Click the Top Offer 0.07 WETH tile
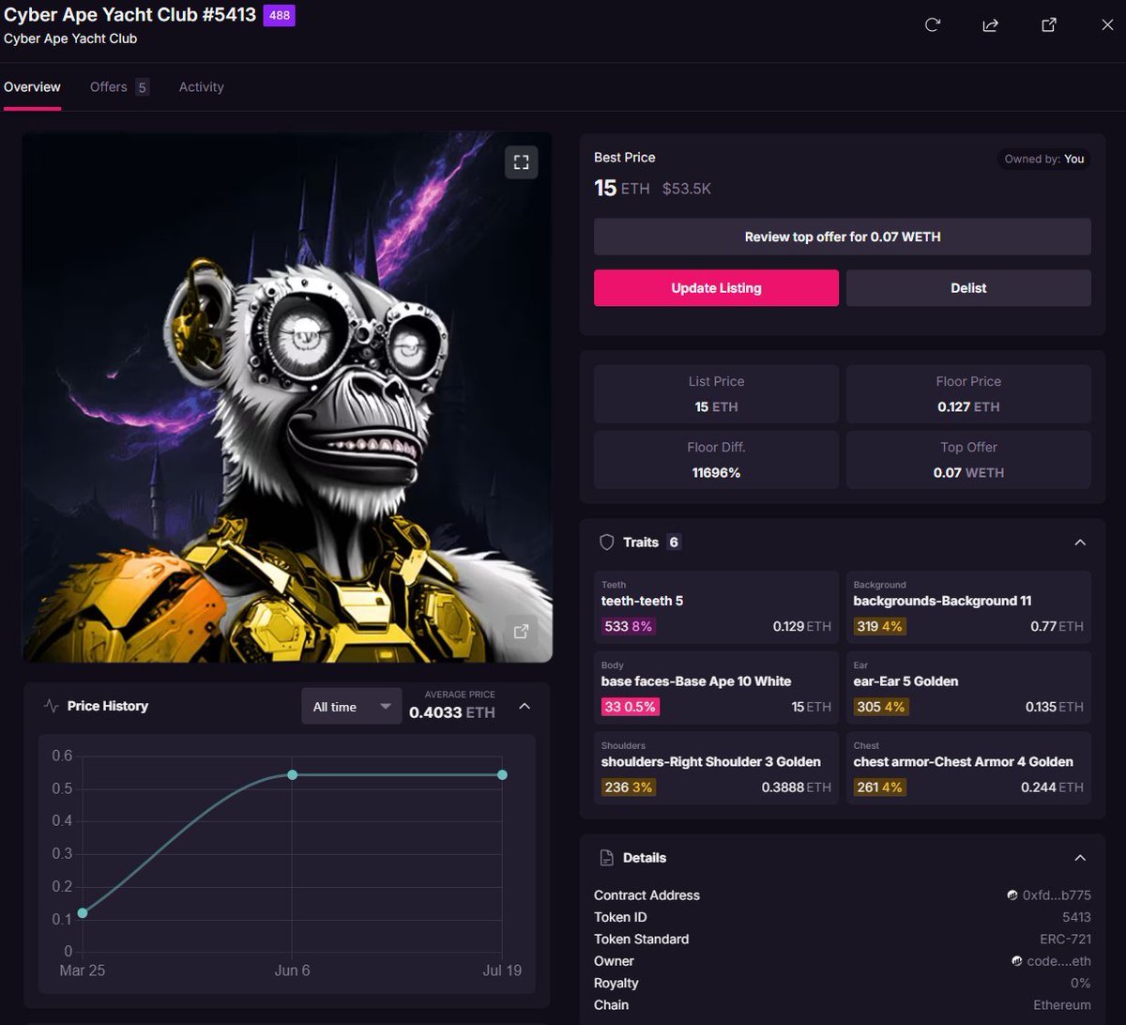The height and width of the screenshot is (1025, 1126). click(968, 460)
